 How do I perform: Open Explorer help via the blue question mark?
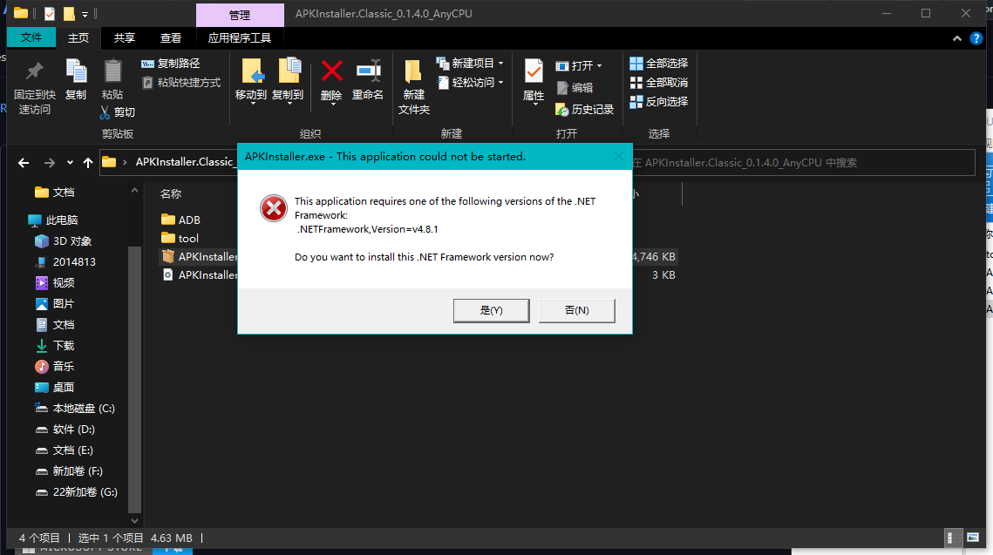coord(975,37)
